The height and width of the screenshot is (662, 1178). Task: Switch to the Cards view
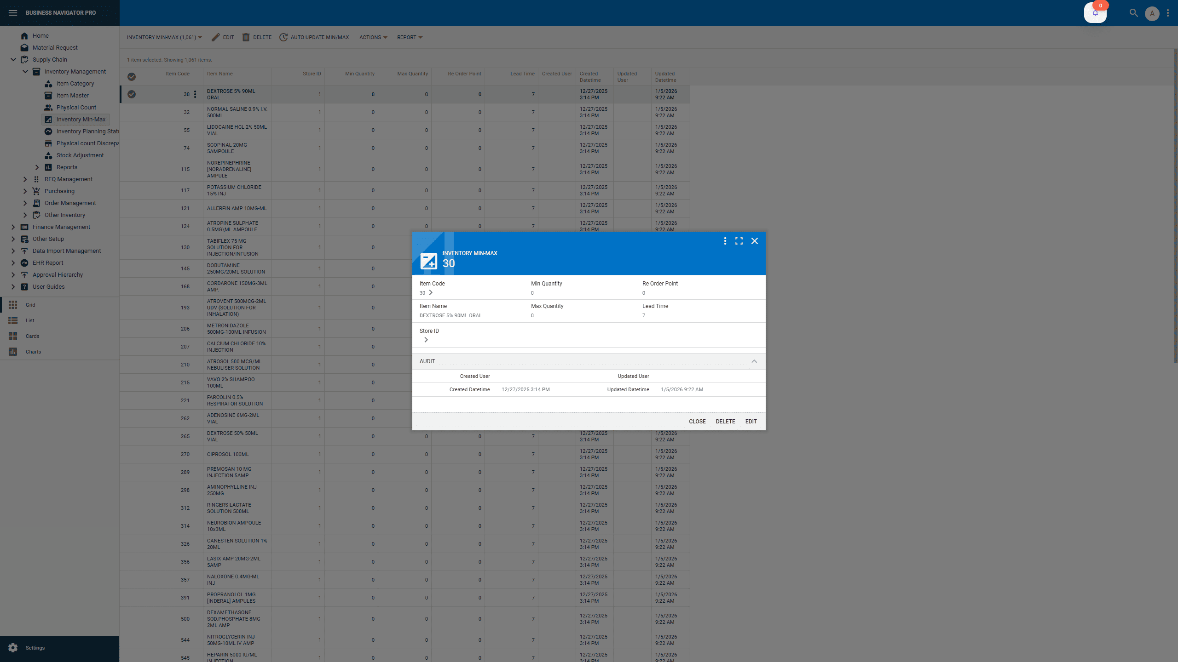[32, 336]
